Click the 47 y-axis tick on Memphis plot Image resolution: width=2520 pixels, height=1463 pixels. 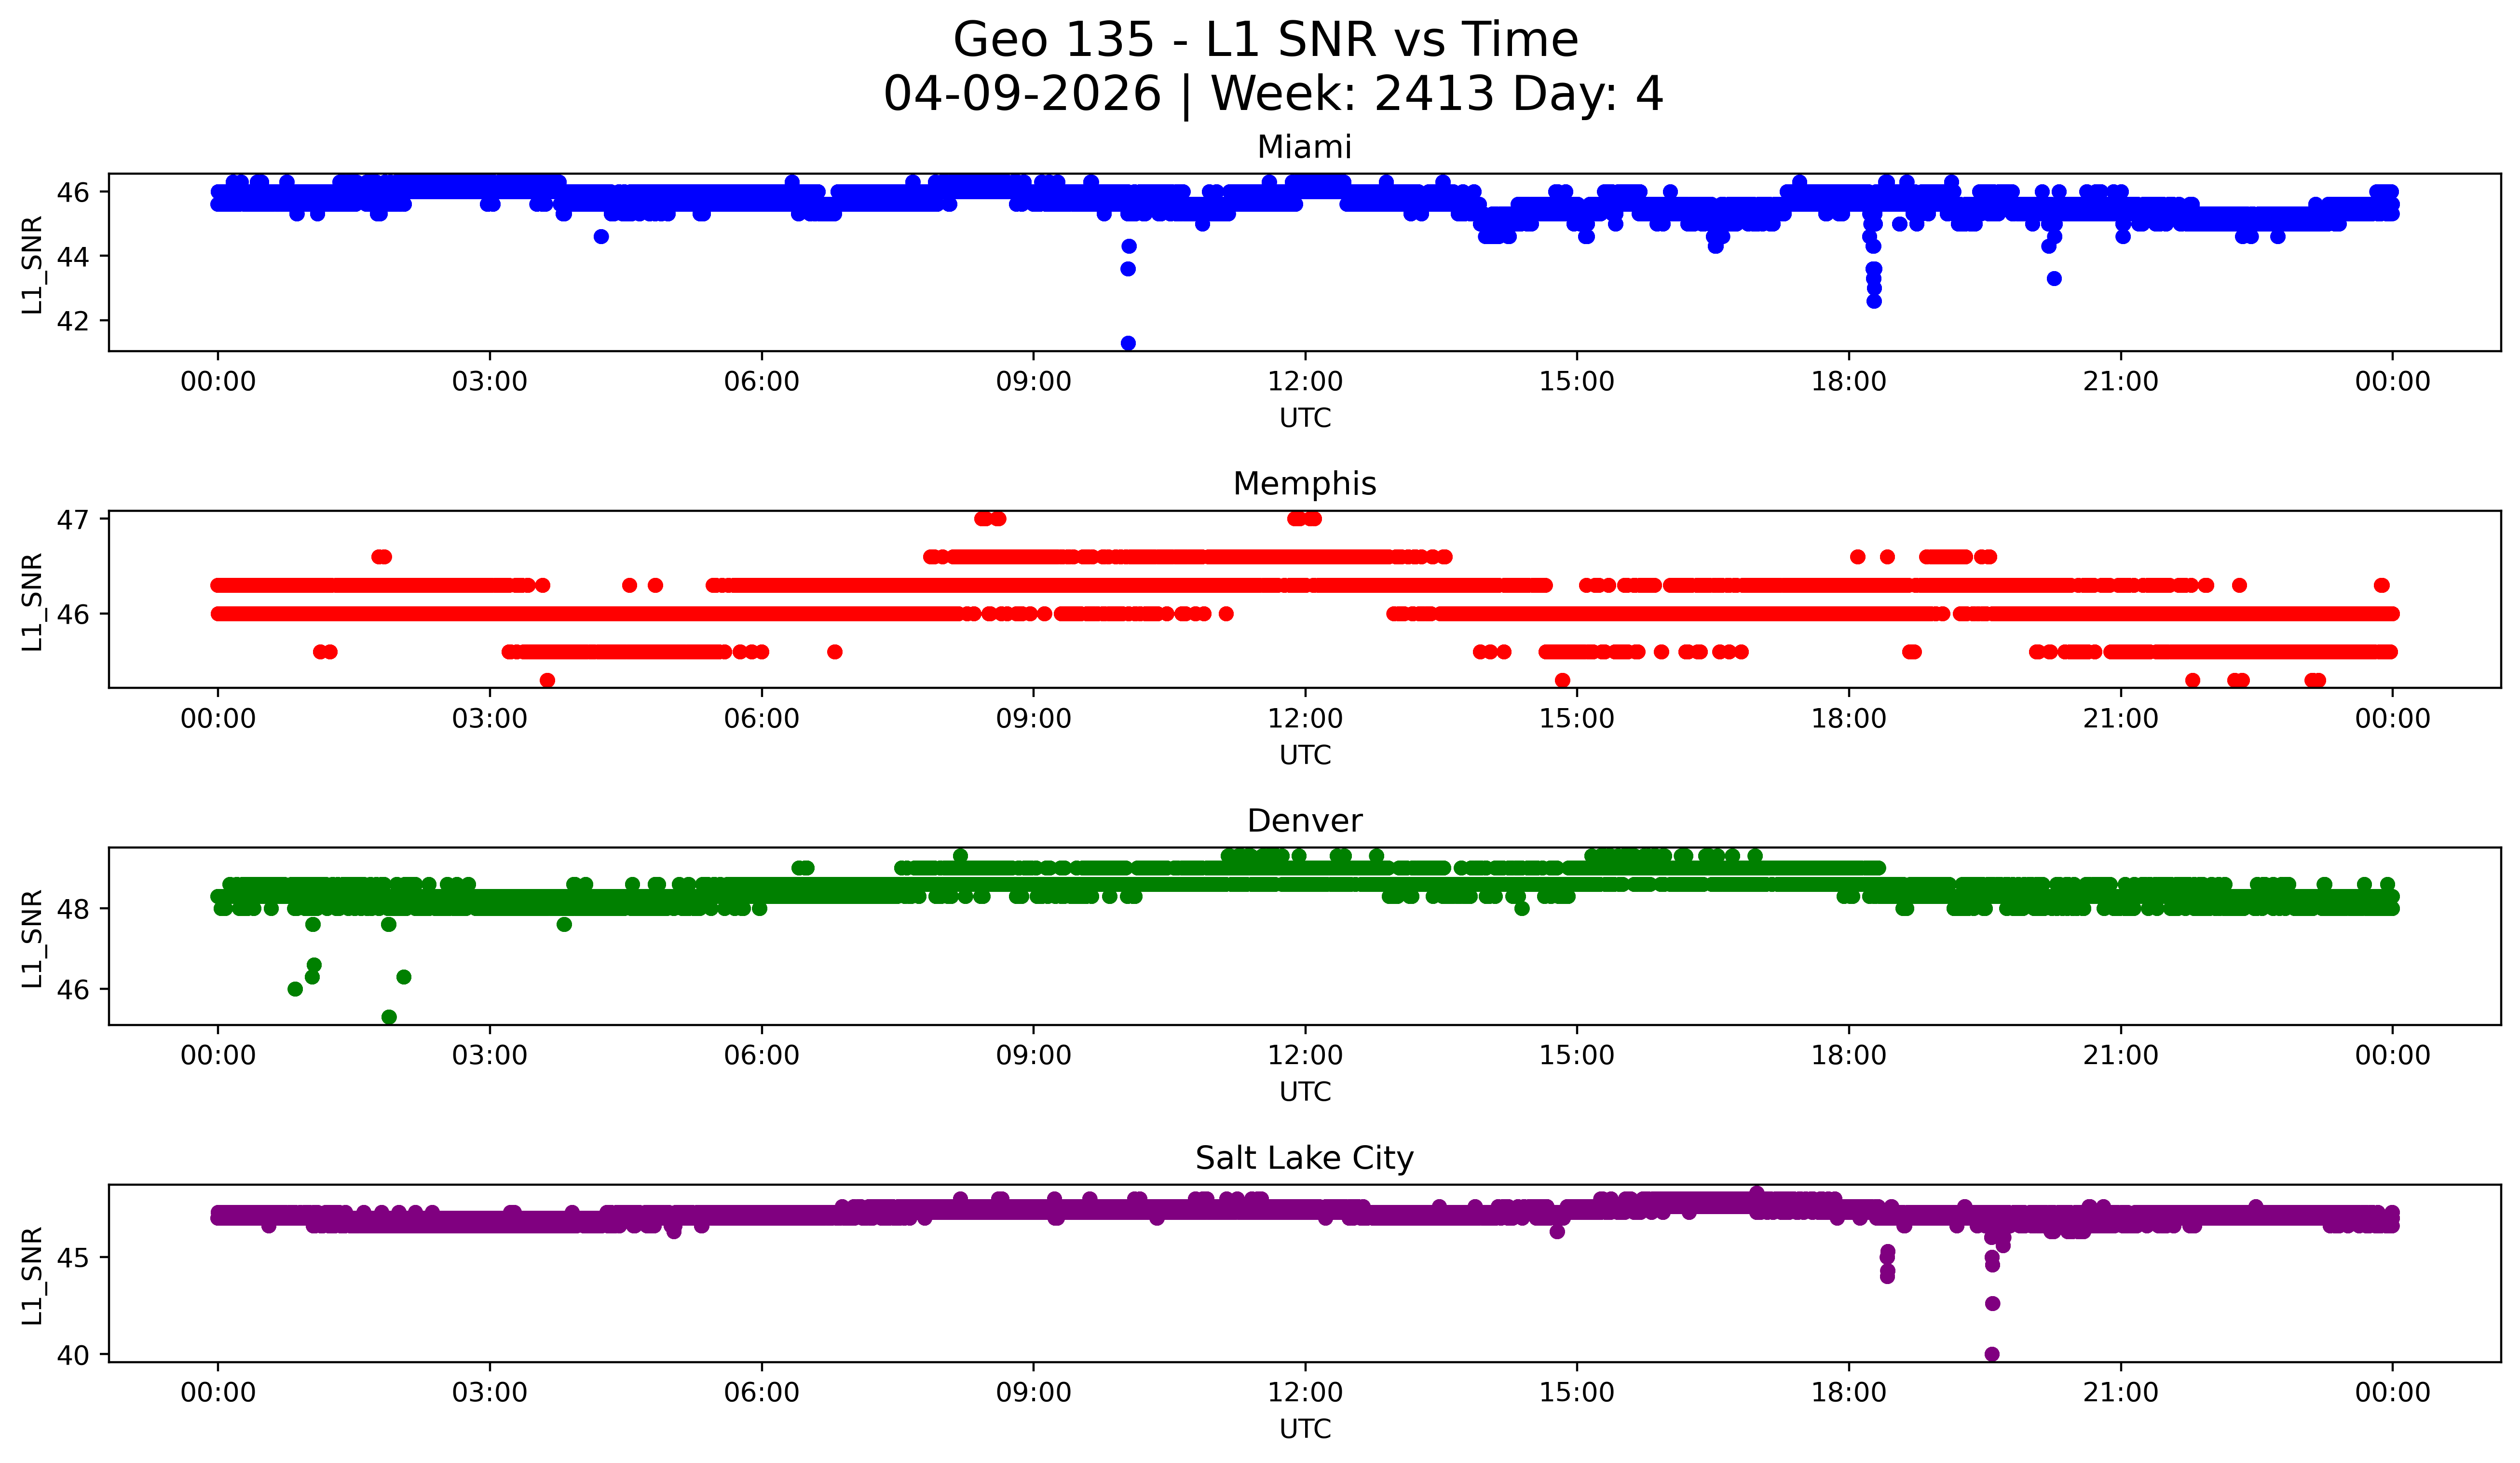(x=74, y=519)
